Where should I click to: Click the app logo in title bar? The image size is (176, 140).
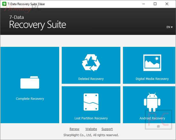(x=4, y=4)
